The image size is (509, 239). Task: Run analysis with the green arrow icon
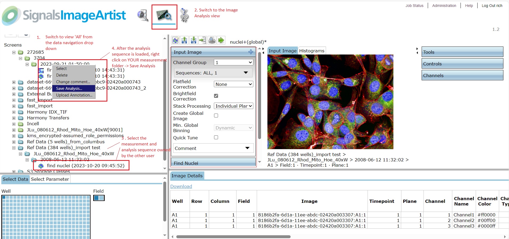click(x=221, y=40)
